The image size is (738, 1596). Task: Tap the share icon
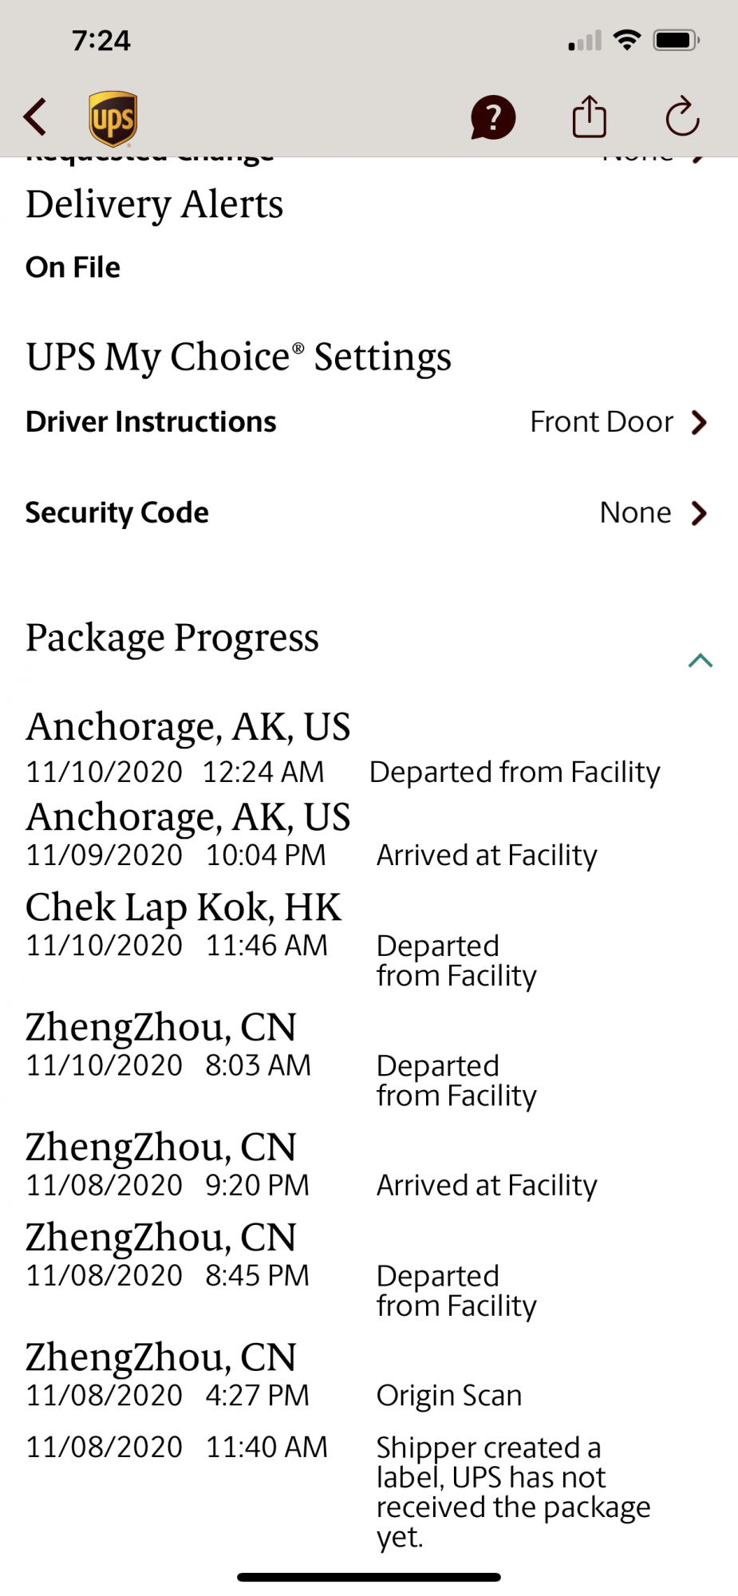coord(590,117)
